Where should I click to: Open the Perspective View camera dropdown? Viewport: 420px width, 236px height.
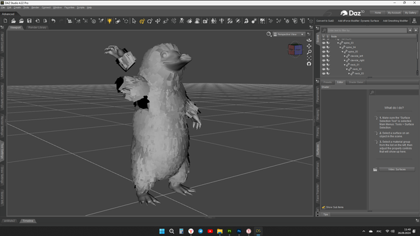tap(289, 34)
